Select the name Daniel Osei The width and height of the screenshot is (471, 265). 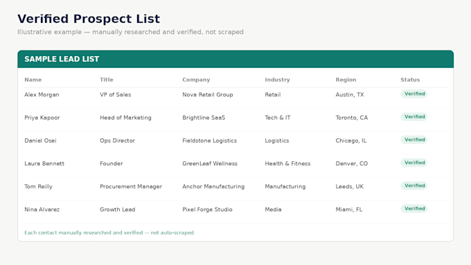pos(40,140)
